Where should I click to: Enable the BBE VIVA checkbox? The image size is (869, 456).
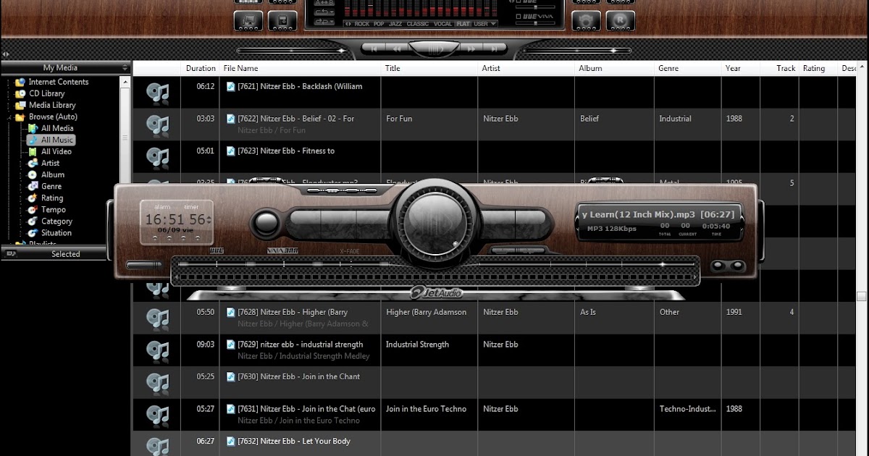[x=519, y=16]
